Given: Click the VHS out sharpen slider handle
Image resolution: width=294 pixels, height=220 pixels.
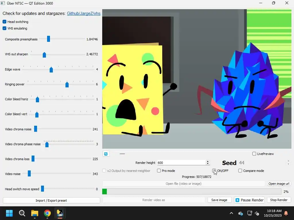Looking at the screenshot, I should [x=44, y=55].
